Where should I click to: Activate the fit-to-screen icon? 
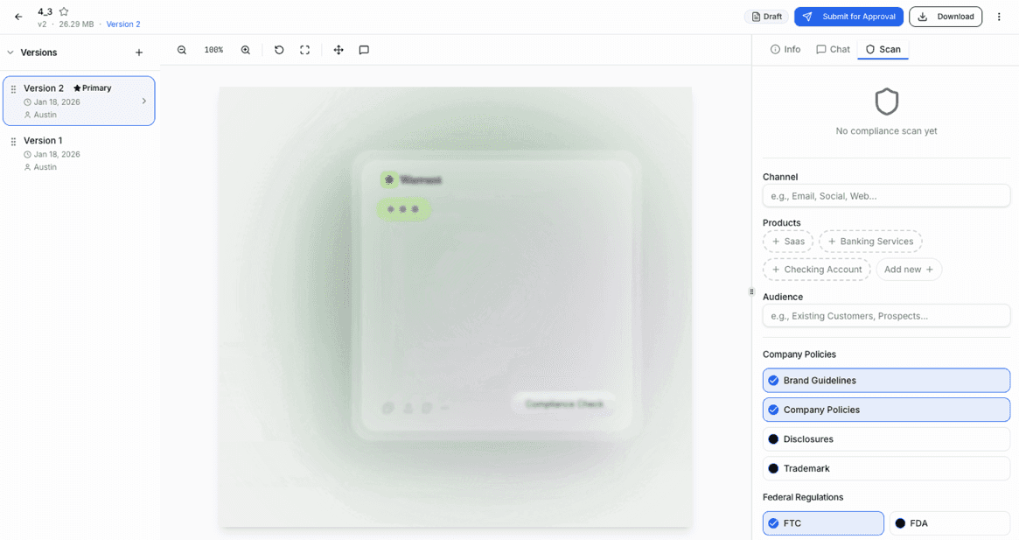click(304, 50)
